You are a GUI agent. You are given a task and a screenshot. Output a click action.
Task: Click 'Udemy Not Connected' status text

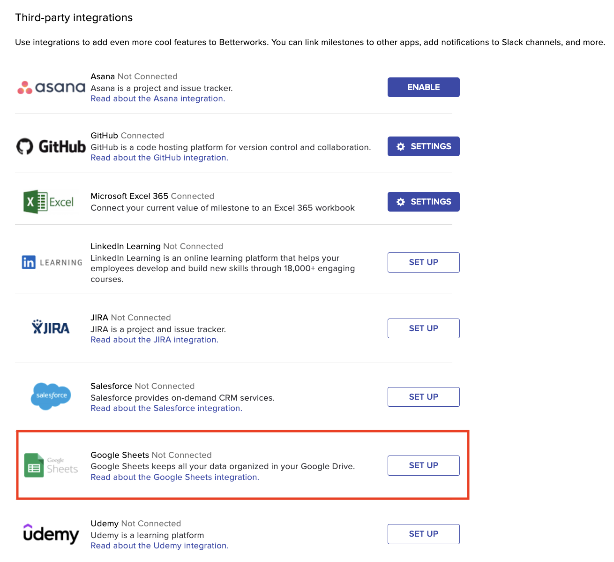136,524
